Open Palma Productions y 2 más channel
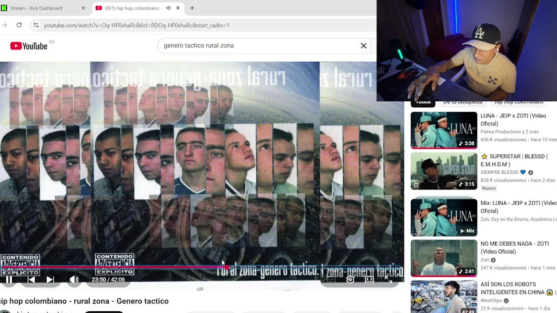The image size is (557, 313). tap(510, 132)
